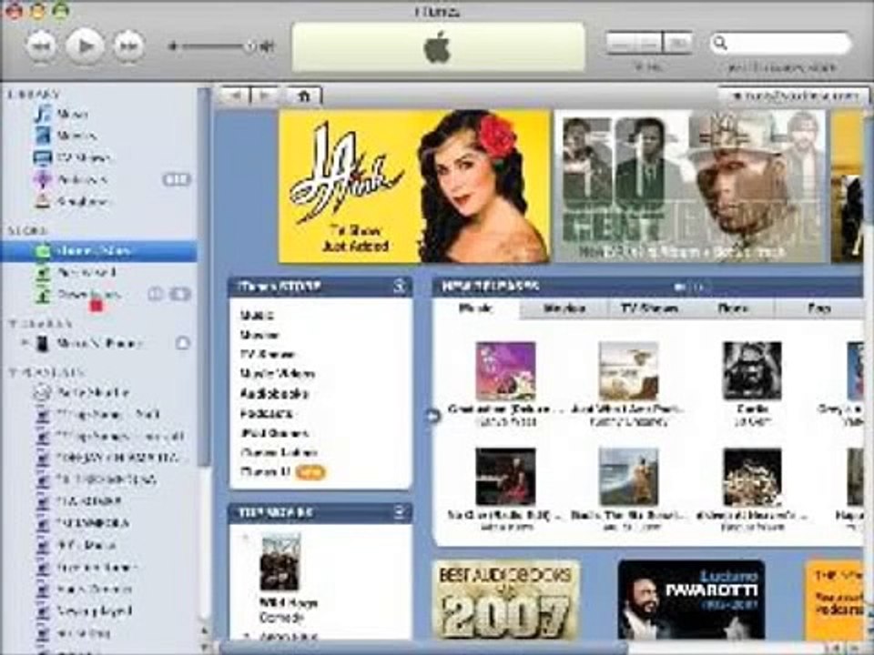Open Wild Hogs in Top Movies
This screenshot has width=874, height=655.
tap(279, 562)
